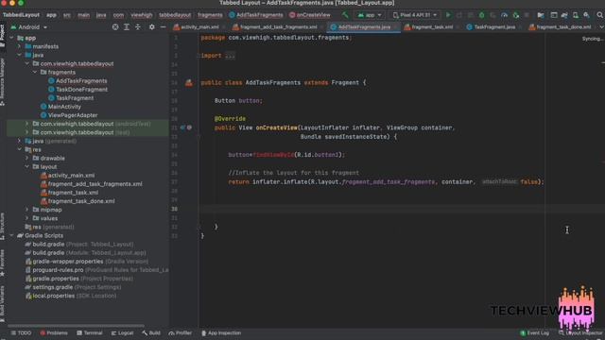
Task: Collapse the app module node
Action: coord(11,38)
